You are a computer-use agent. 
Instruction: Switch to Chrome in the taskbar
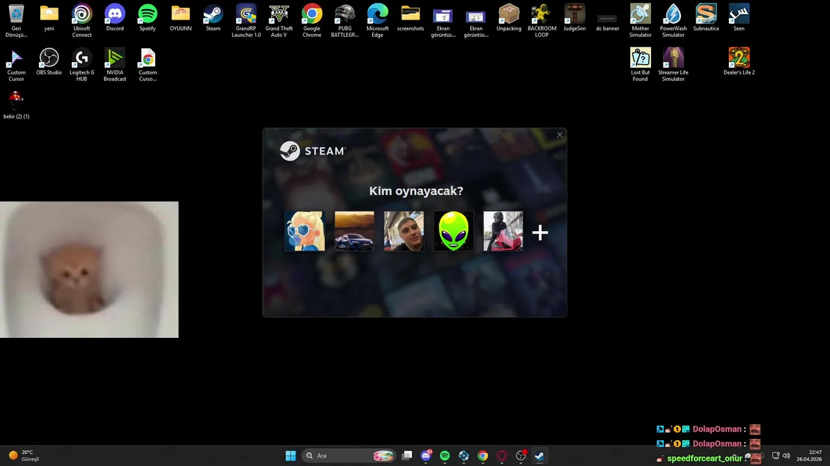pyautogui.click(x=482, y=456)
